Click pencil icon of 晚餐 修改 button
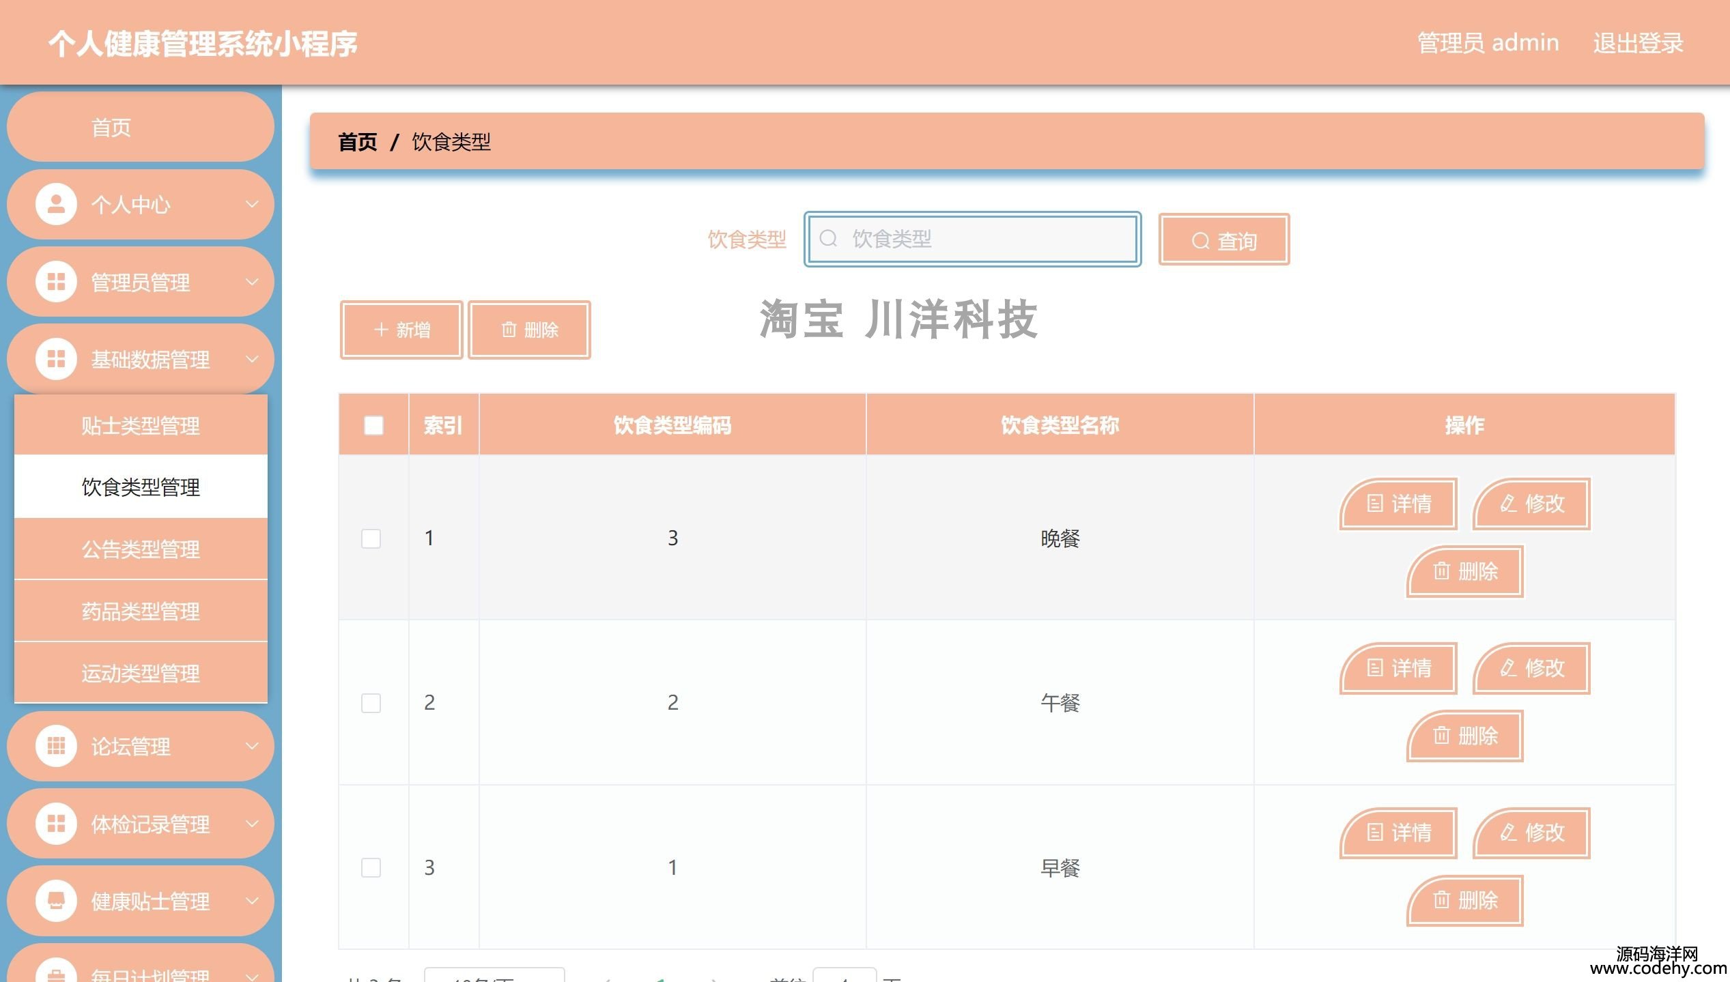This screenshot has width=1730, height=982. tap(1509, 504)
